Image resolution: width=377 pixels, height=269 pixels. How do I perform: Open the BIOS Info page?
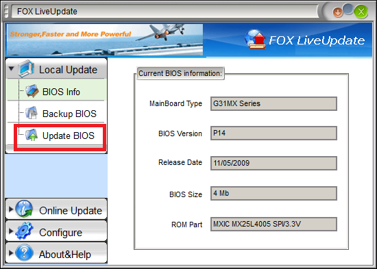click(56, 90)
